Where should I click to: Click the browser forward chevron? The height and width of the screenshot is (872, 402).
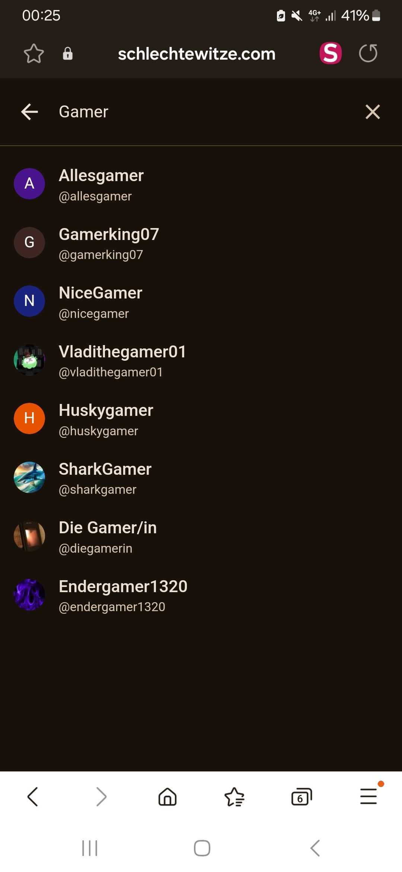101,797
